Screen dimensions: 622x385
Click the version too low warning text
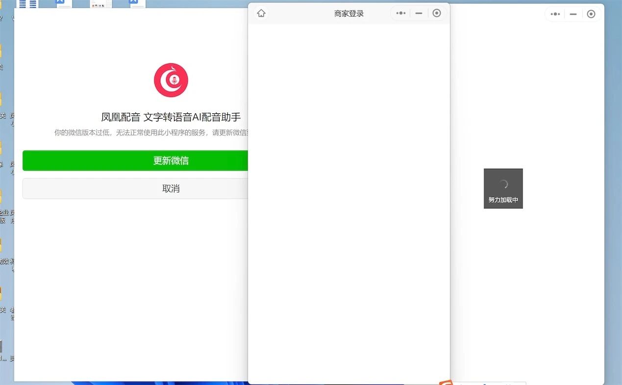point(151,132)
